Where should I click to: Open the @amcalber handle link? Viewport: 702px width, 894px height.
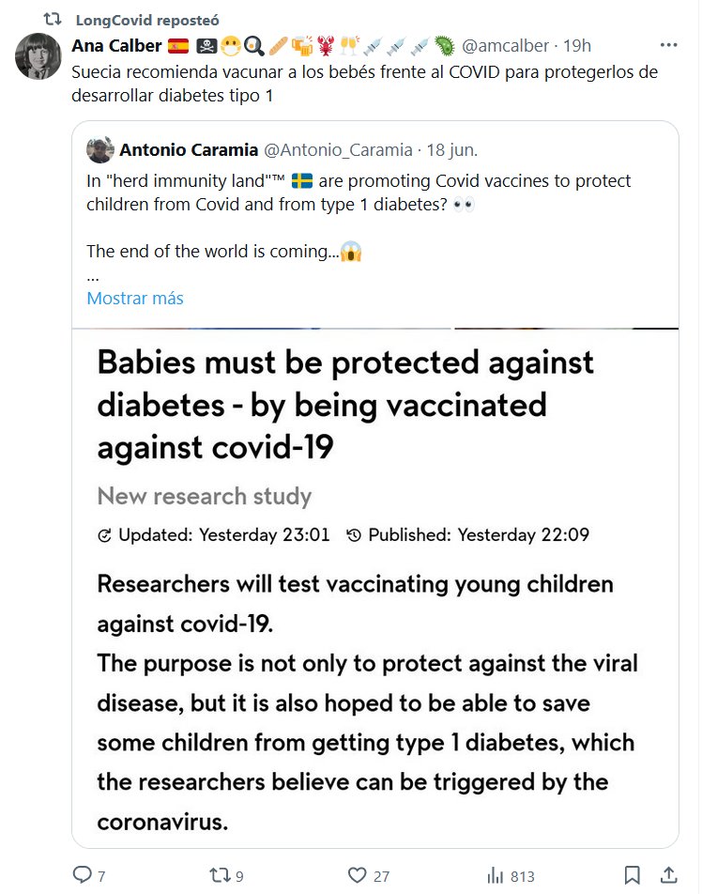point(505,45)
